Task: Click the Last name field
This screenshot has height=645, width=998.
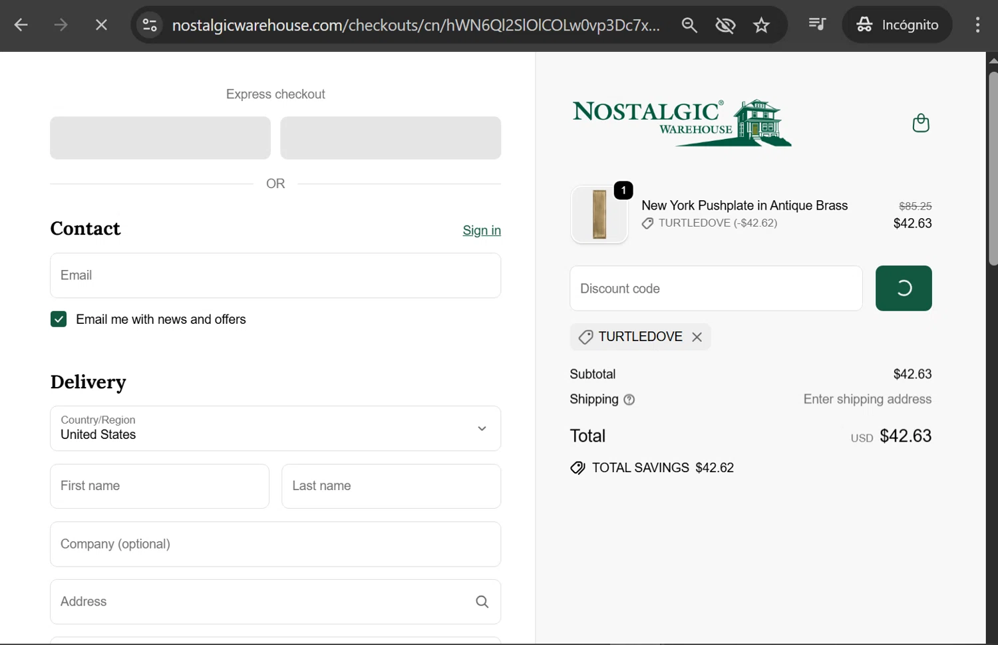Action: [391, 486]
